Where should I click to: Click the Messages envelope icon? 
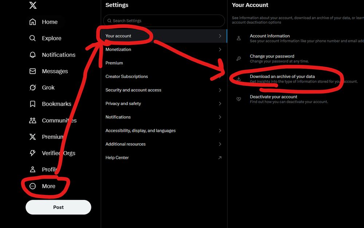[33, 71]
